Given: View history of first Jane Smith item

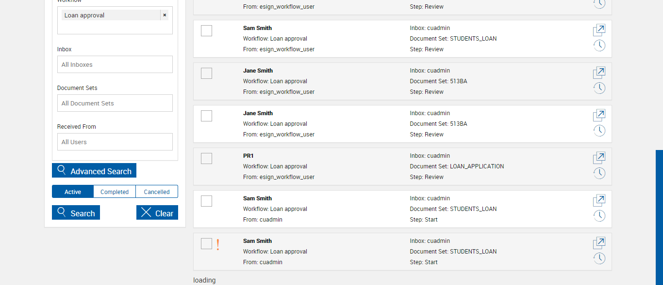Looking at the screenshot, I should tap(599, 88).
